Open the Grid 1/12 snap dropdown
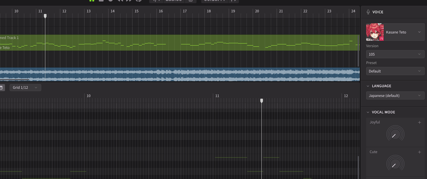 (25, 87)
